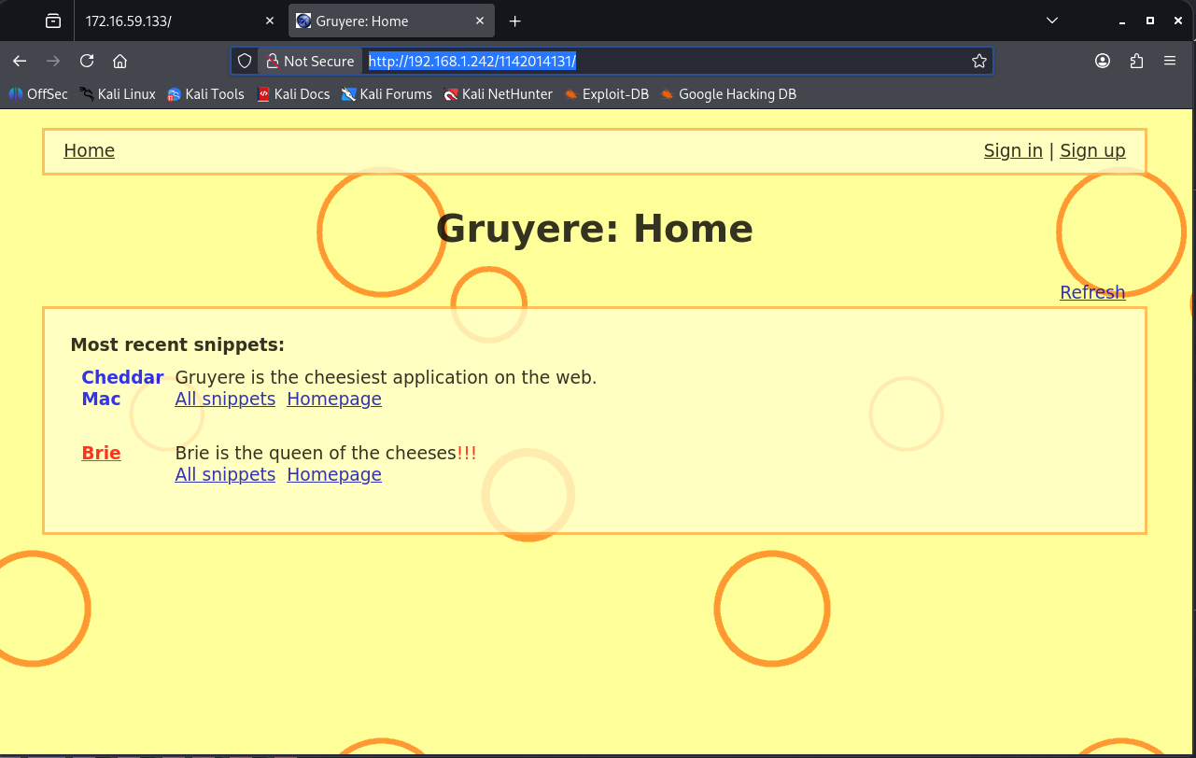This screenshot has width=1196, height=758.
Task: Open Cheddar Mac's Homepage link
Action: click(334, 399)
